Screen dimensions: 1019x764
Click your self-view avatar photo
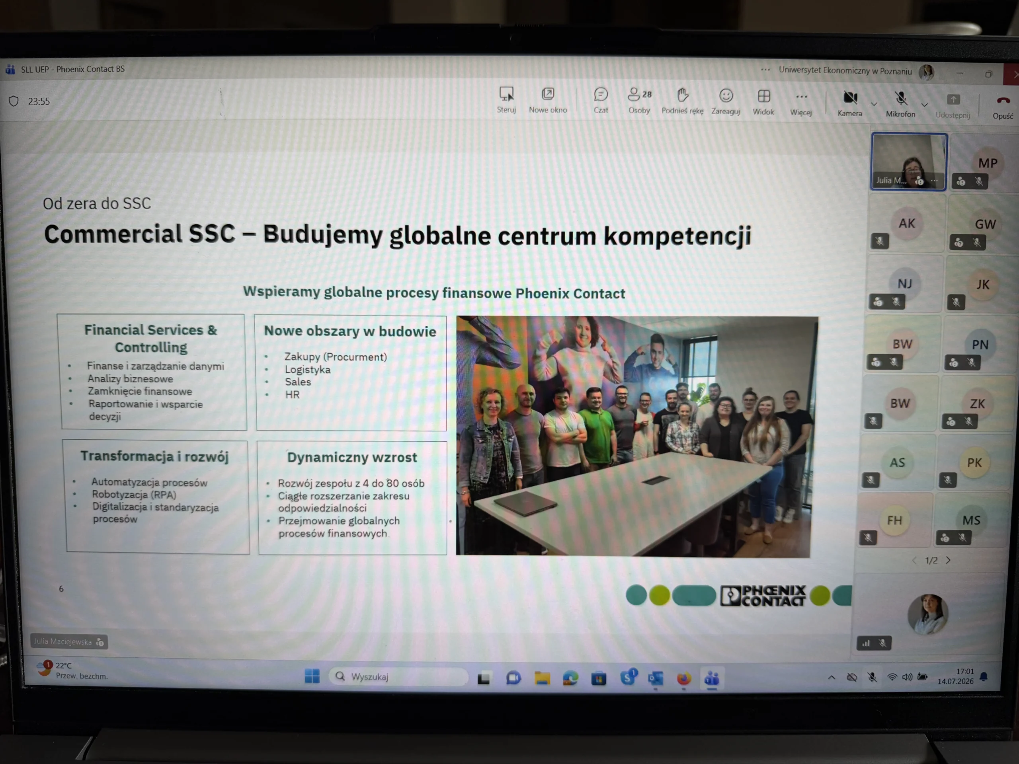(927, 614)
